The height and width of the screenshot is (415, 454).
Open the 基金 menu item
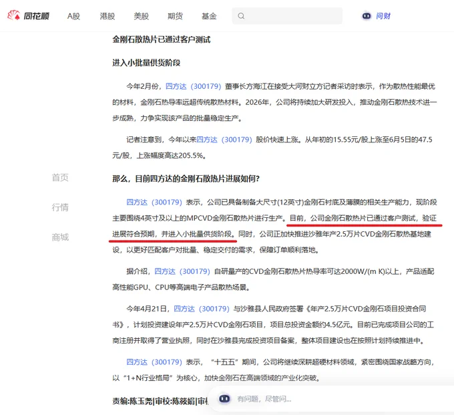coord(209,16)
